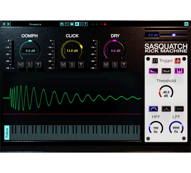Open help with the question mark icon

pyautogui.click(x=86, y=24)
